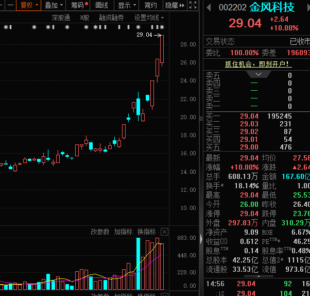Open the 显示 display dropdown
310x296 pixels.
click(x=127, y=5)
